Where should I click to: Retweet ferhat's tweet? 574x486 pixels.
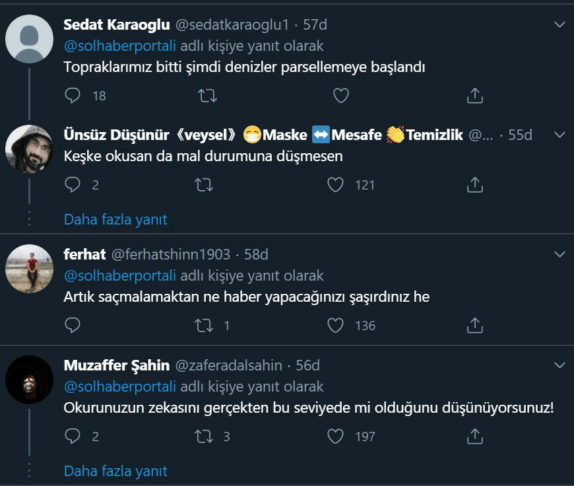click(x=204, y=326)
